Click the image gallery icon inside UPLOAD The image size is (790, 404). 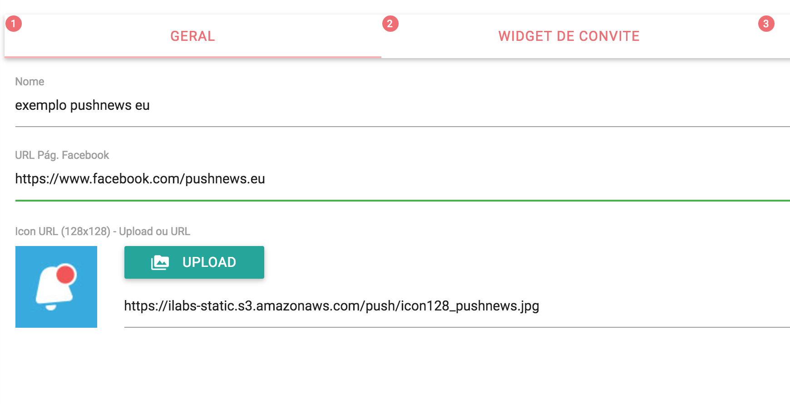coord(160,262)
